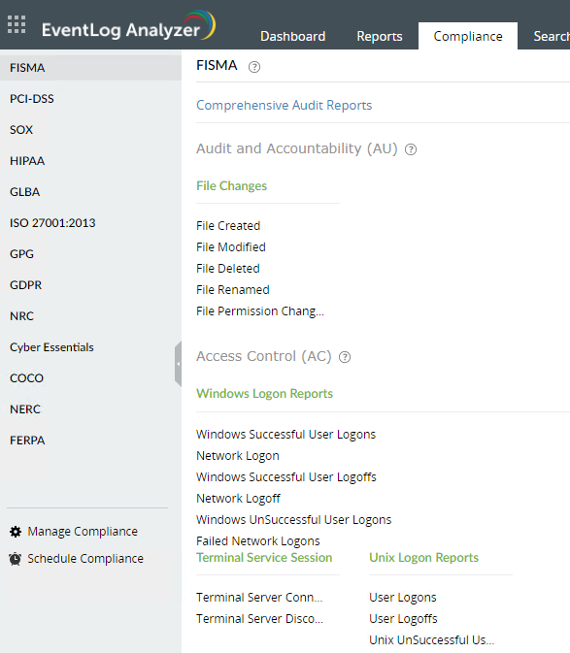Open Terminal Server Conn... report
The width and height of the screenshot is (570, 653).
259,598
